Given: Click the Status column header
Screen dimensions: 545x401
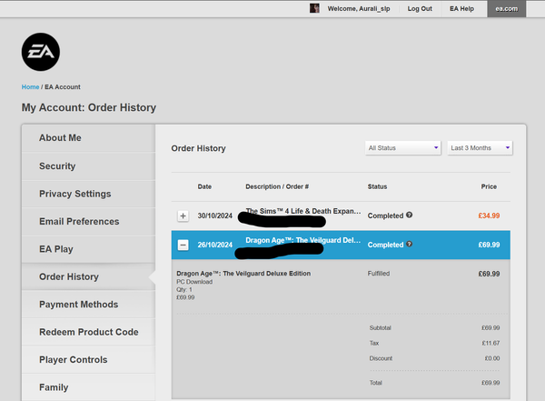Looking at the screenshot, I should (x=377, y=186).
